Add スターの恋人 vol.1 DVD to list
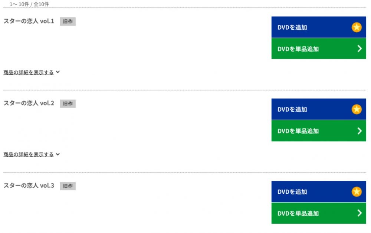This screenshot has height=233, width=371. (318, 27)
